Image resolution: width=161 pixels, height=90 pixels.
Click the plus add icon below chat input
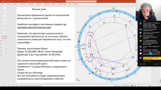[144, 64]
